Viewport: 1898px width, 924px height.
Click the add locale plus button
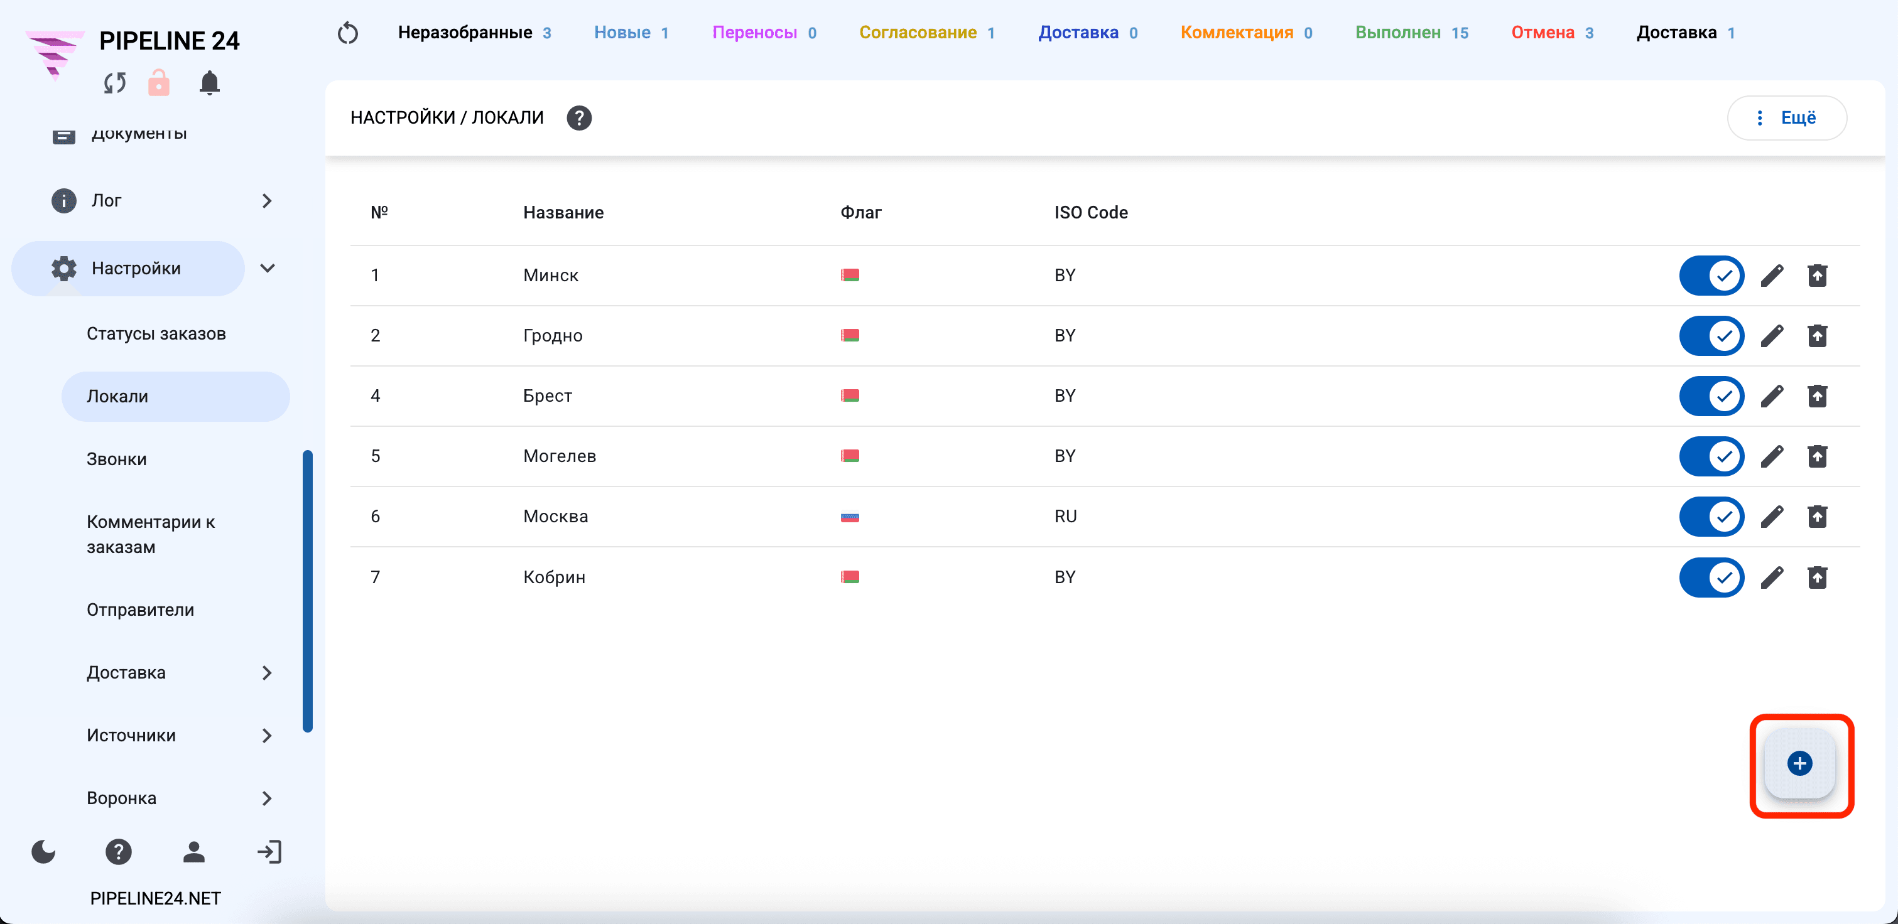point(1799,763)
